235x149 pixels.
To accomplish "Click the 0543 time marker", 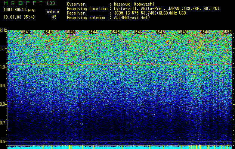I will [x=70, y=32].
